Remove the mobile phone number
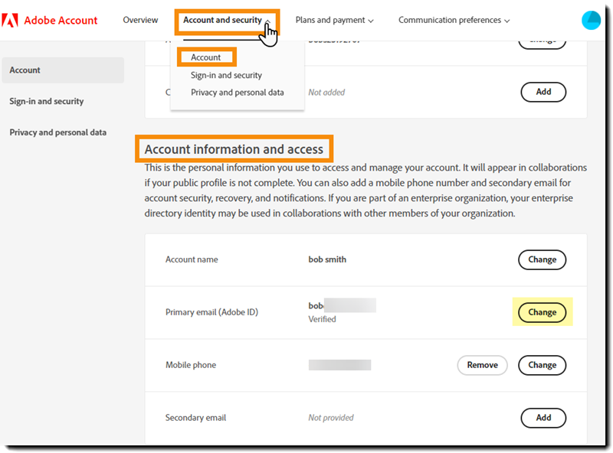The image size is (613, 453). [x=482, y=365]
